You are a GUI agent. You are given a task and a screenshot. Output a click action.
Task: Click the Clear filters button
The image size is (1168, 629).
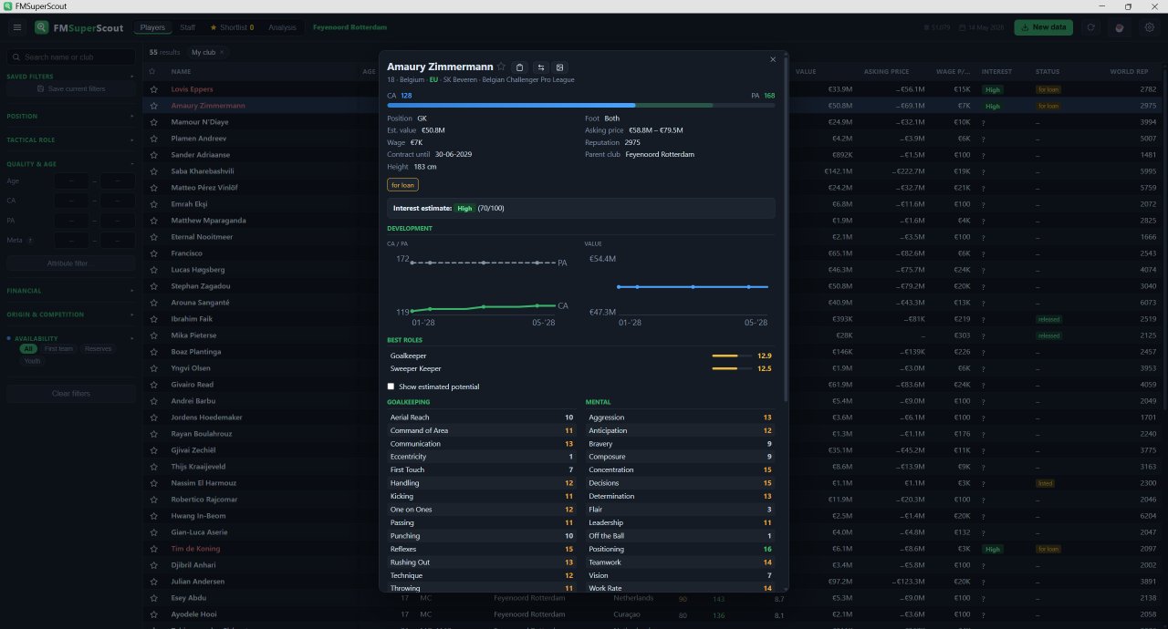point(71,394)
